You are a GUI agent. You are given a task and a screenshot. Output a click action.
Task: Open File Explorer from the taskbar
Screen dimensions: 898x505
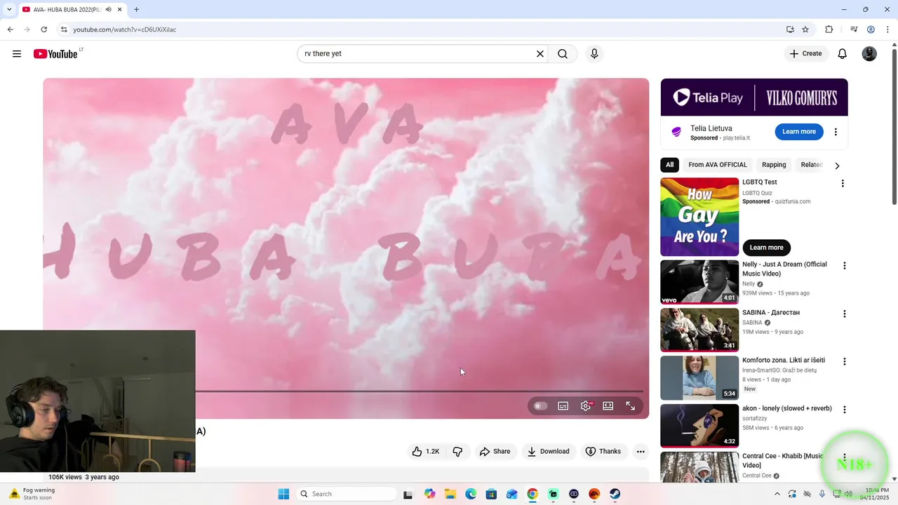[450, 494]
